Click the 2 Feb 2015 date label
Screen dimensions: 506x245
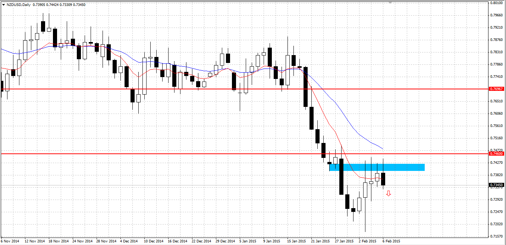367,241
